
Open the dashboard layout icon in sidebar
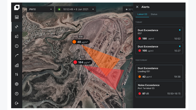[17, 17]
